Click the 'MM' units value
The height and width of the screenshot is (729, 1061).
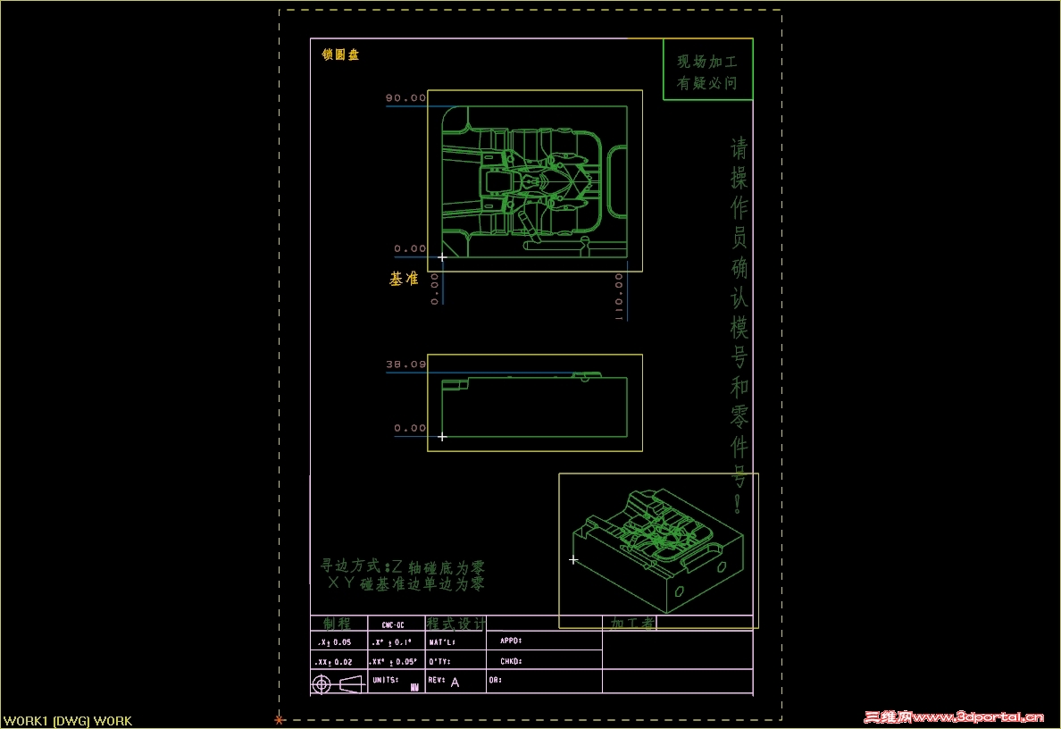[x=414, y=688]
